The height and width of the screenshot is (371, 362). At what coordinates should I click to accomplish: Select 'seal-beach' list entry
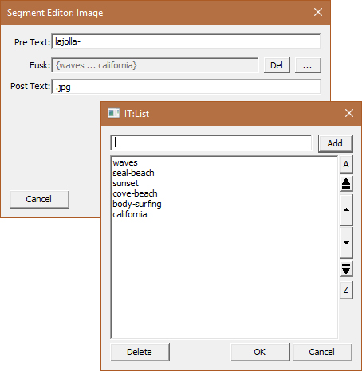coord(133,173)
